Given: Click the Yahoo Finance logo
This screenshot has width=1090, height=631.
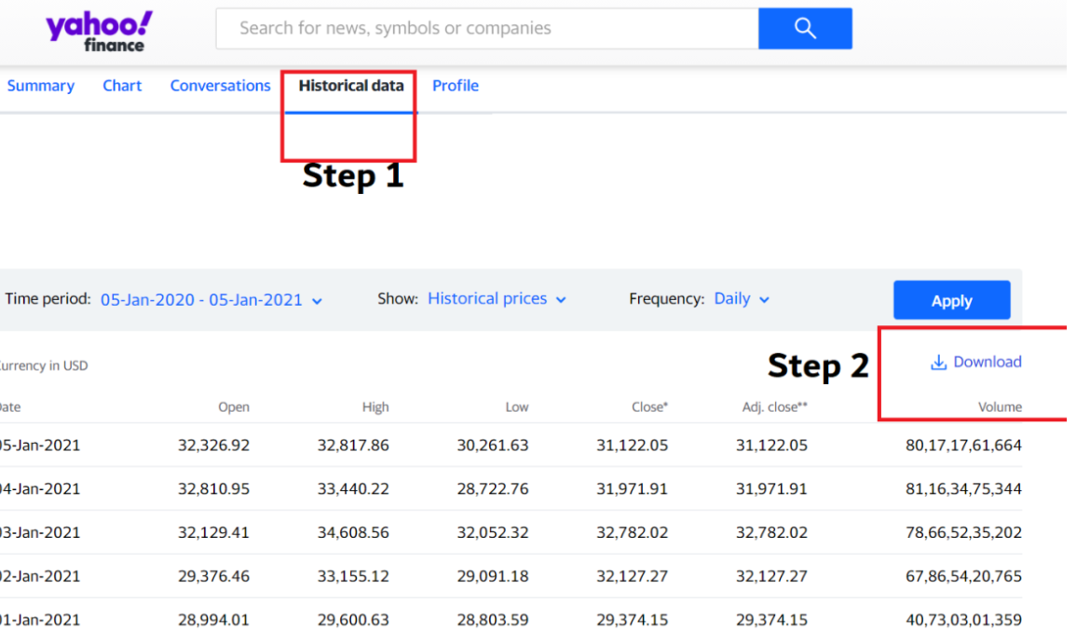Looking at the screenshot, I should [x=99, y=31].
